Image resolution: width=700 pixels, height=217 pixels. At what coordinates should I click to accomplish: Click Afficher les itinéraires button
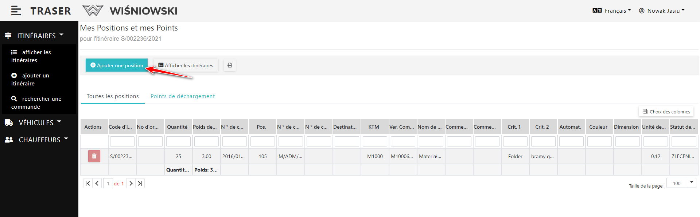(186, 65)
